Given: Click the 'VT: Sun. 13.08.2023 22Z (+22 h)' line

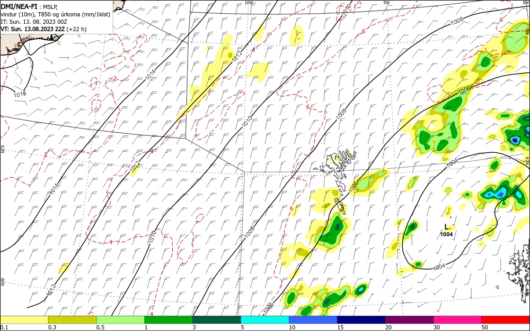Looking at the screenshot, I should [x=43, y=29].
